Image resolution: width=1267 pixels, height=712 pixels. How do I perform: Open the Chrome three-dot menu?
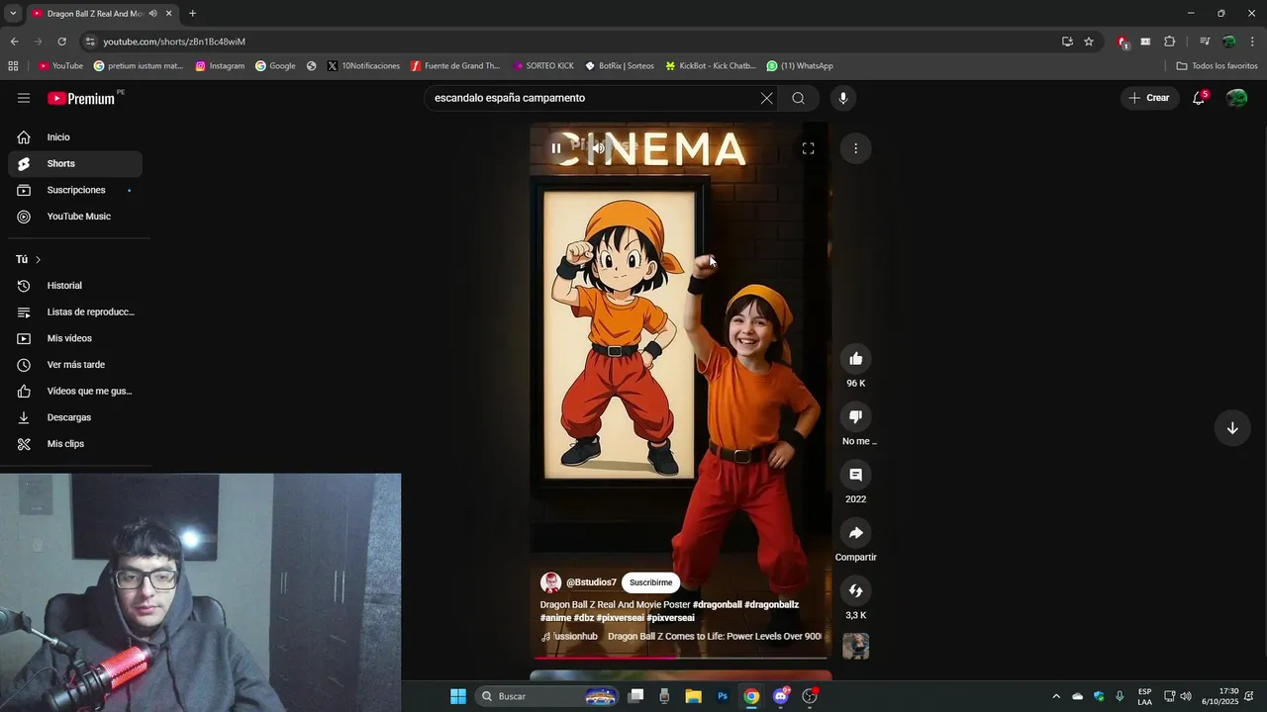tap(1253, 42)
